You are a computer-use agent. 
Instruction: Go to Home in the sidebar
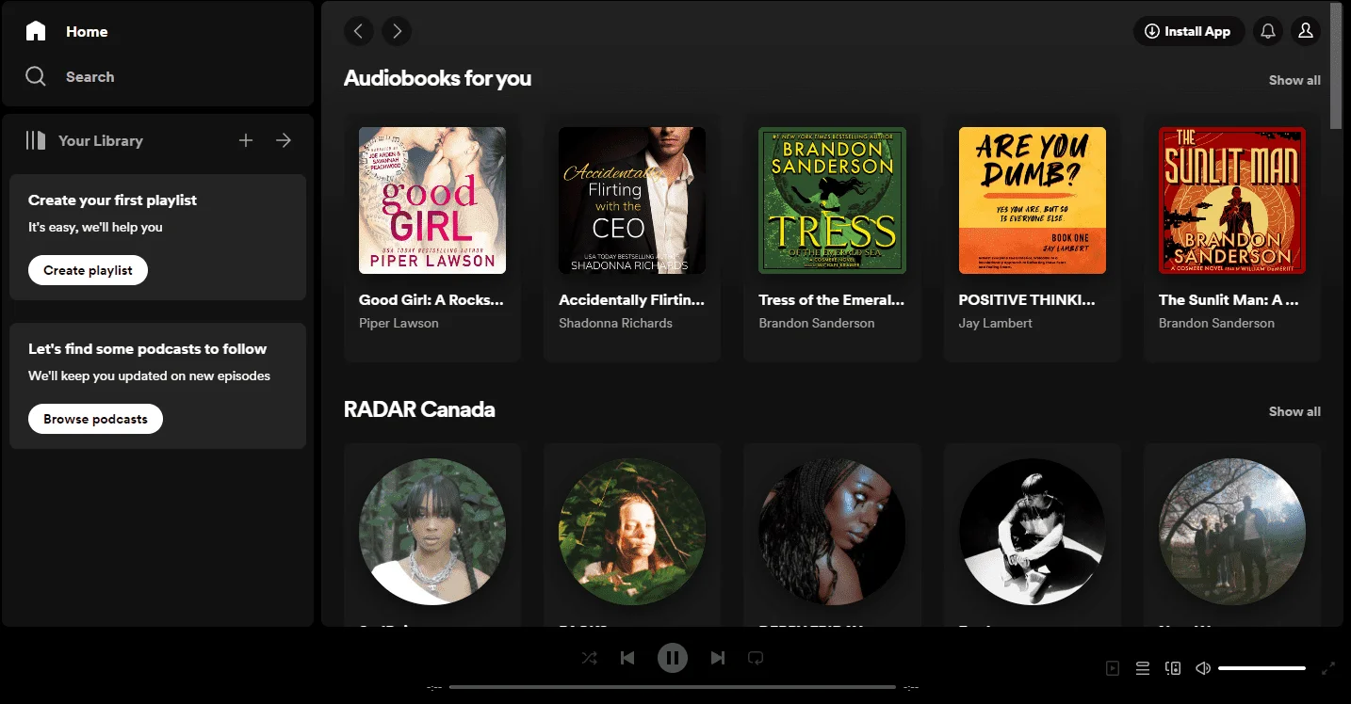66,31
